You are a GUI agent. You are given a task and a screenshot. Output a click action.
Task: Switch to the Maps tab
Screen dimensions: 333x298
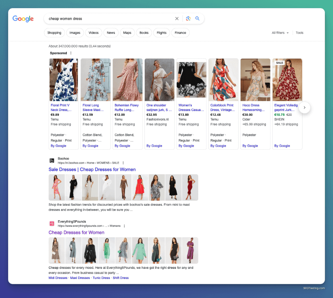coord(127,33)
